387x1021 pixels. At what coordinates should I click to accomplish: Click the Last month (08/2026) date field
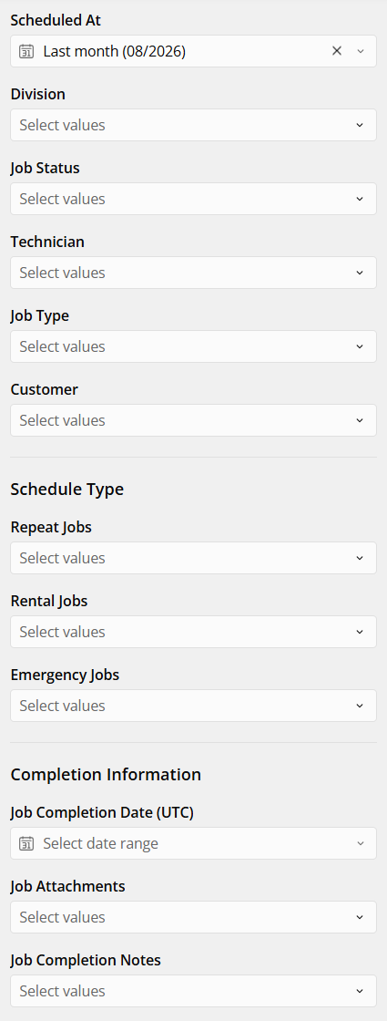coord(193,51)
